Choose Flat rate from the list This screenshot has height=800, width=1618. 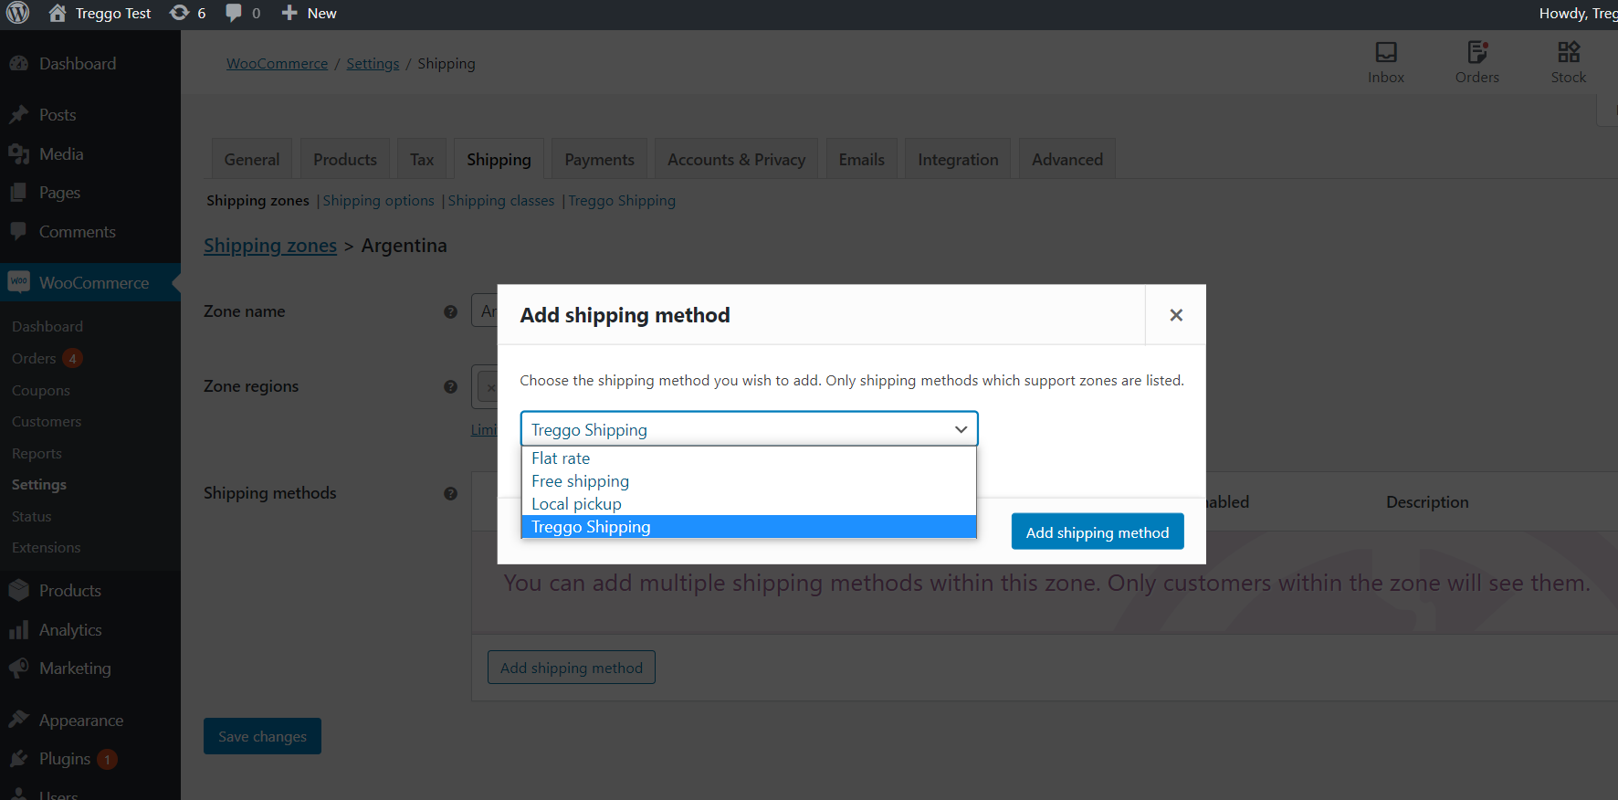point(749,458)
